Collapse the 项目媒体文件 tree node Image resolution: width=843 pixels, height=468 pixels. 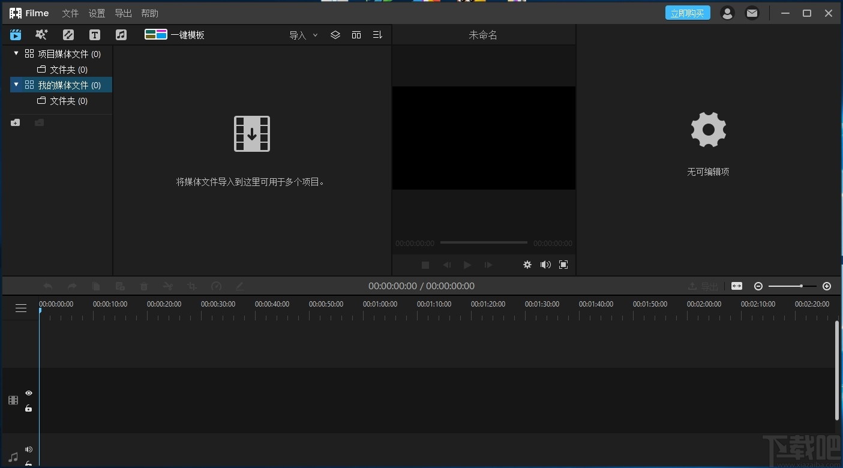point(16,53)
